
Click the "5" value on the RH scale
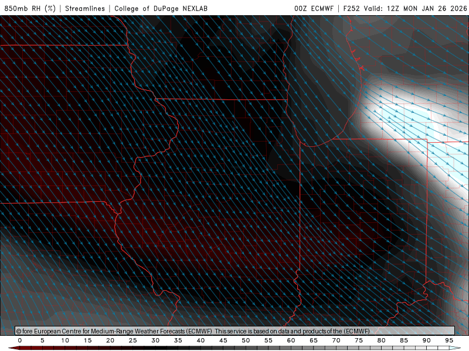point(42,340)
